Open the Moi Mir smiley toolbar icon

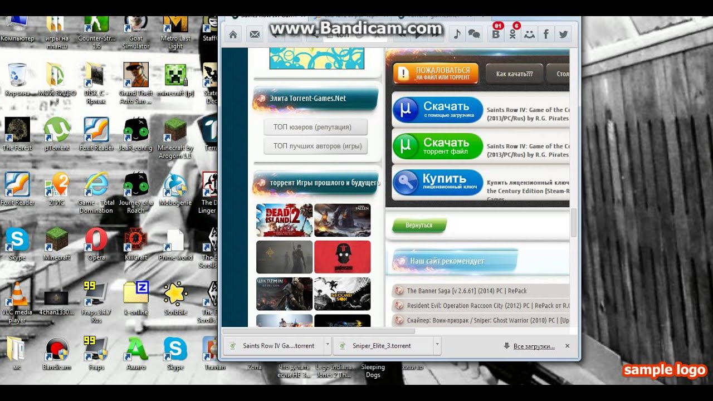(x=530, y=35)
